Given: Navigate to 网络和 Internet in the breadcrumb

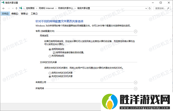Looking at the screenshot, I should point(46,8).
